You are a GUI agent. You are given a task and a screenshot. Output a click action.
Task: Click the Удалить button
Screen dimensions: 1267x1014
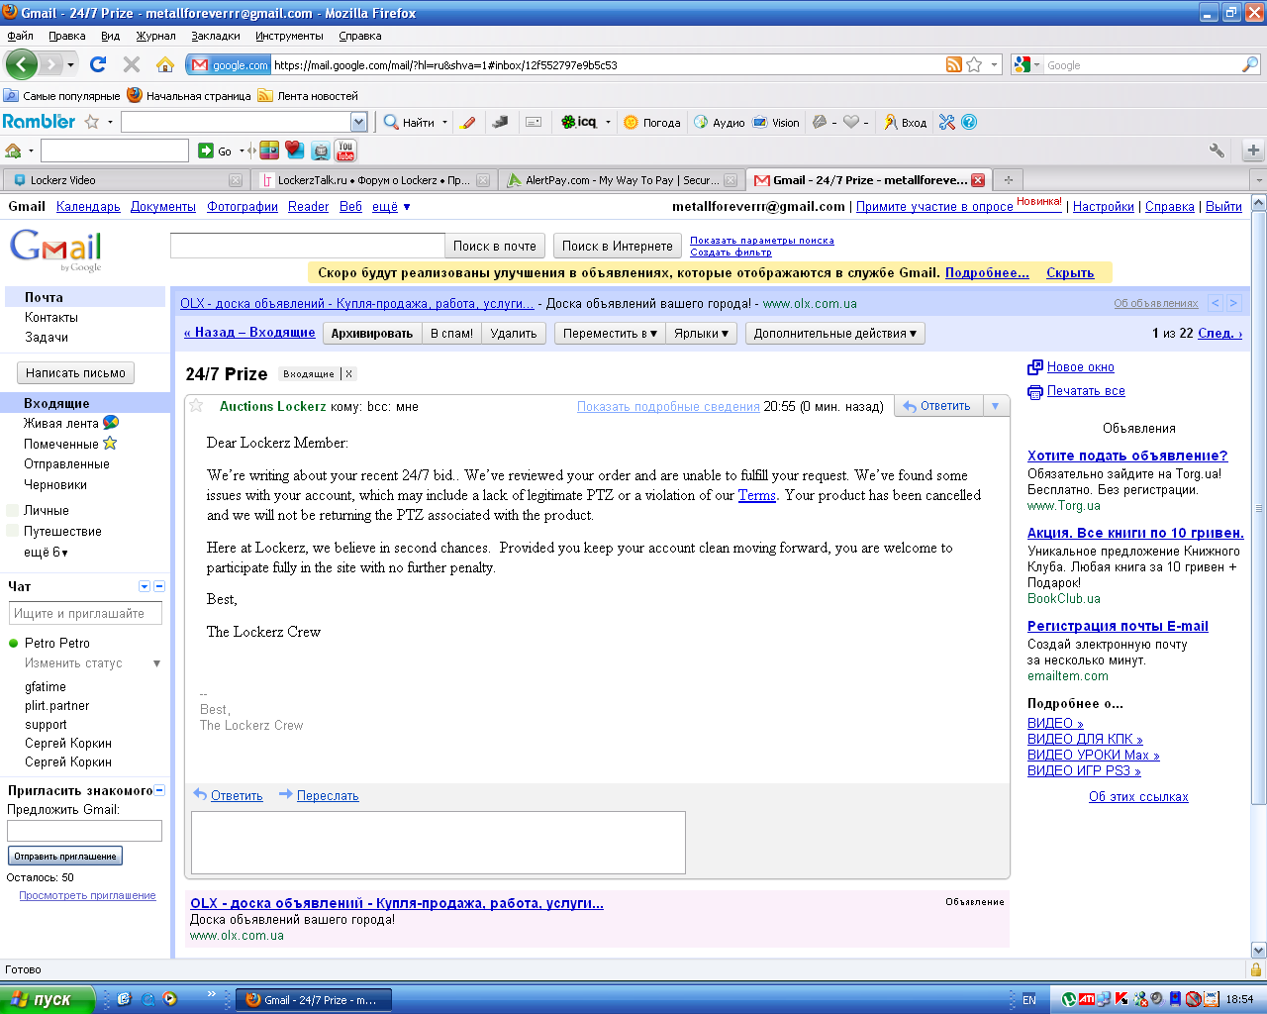[x=514, y=334]
